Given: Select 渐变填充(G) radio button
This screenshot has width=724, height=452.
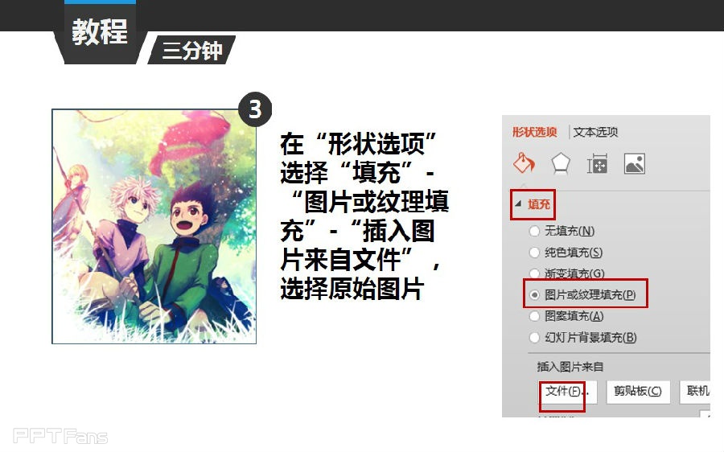Looking at the screenshot, I should click(534, 273).
